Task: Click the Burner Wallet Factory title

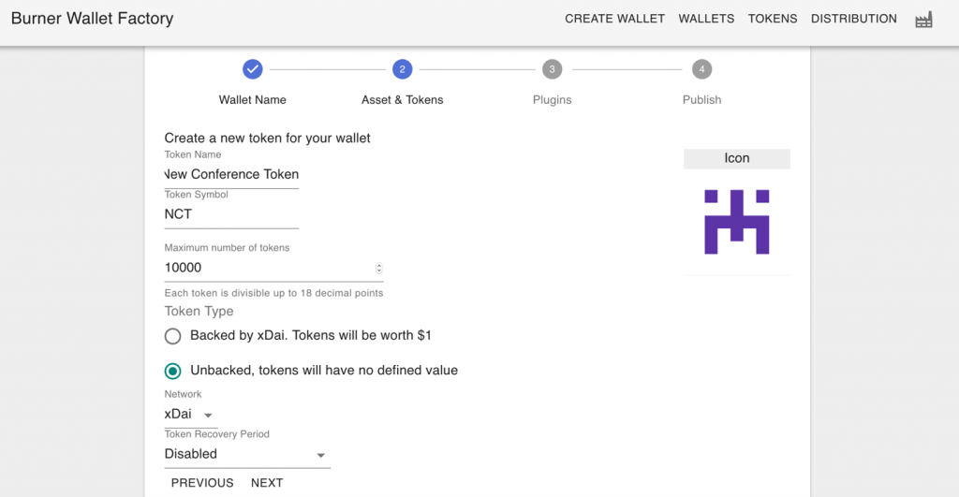Action: (93, 19)
